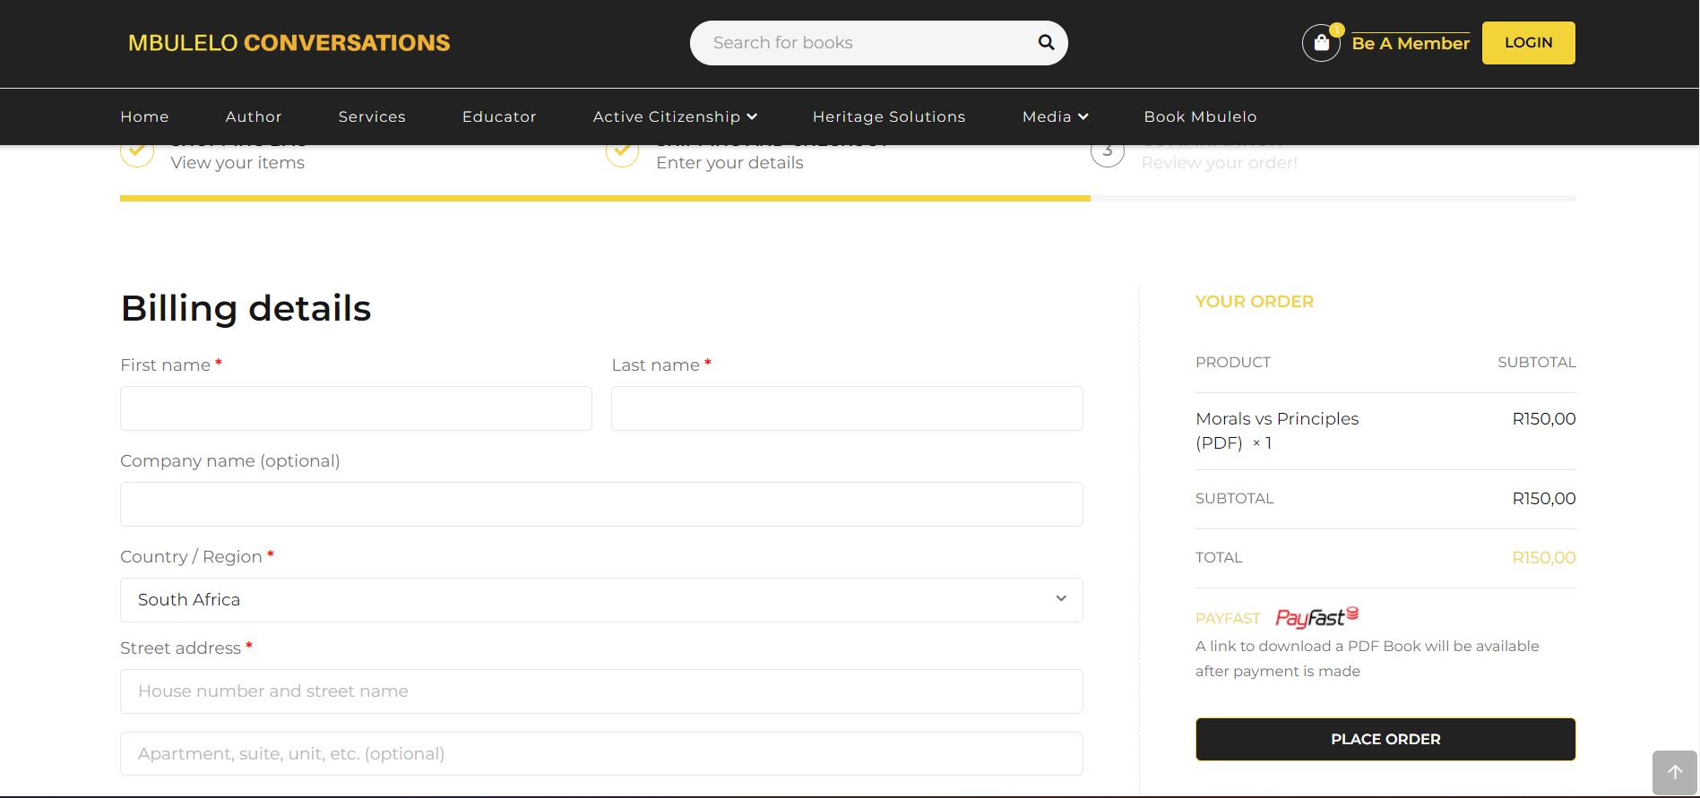This screenshot has width=1700, height=798.
Task: Open the Book Mbulelo menu item
Action: (x=1200, y=116)
